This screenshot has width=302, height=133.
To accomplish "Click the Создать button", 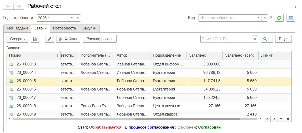I will pos(17,39).
